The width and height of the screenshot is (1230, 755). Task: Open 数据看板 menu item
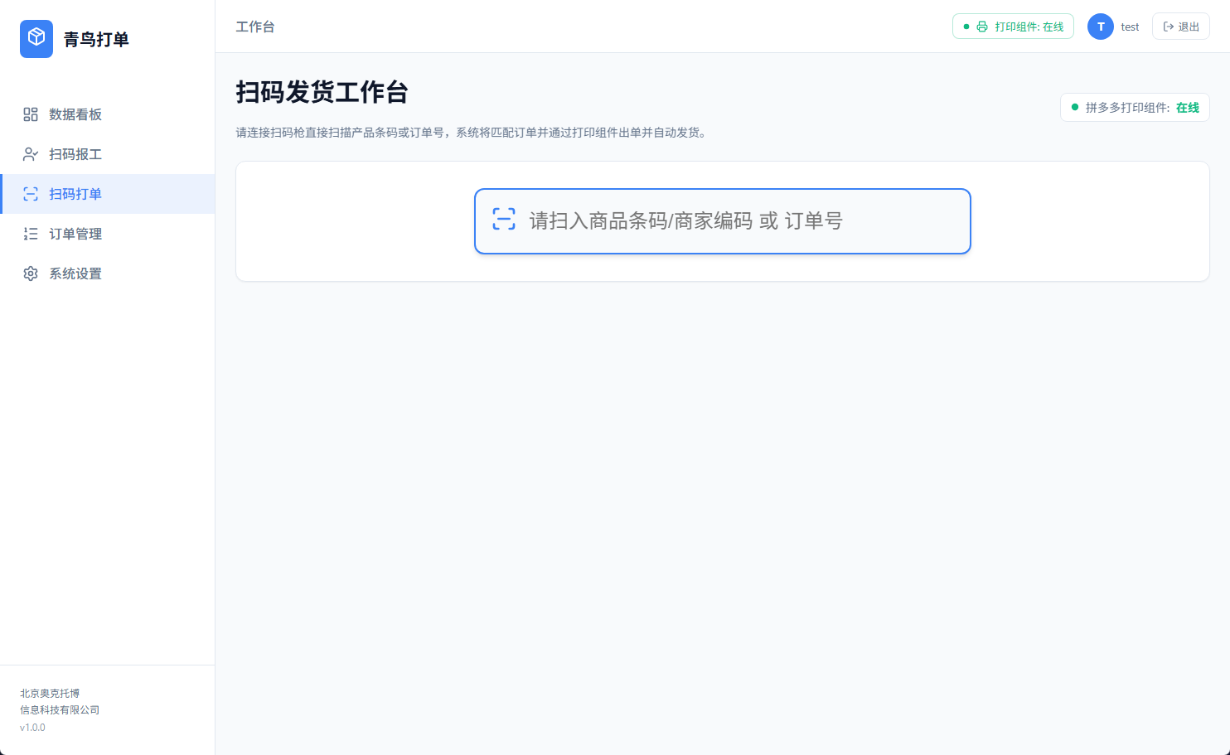(108, 114)
